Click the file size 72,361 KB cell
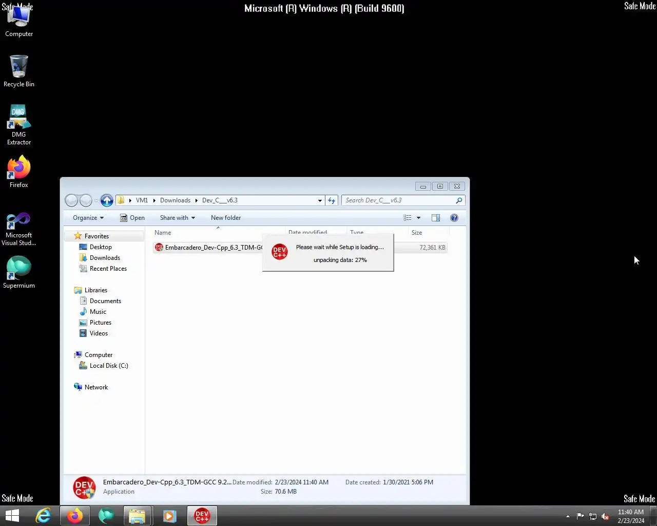 click(x=432, y=248)
